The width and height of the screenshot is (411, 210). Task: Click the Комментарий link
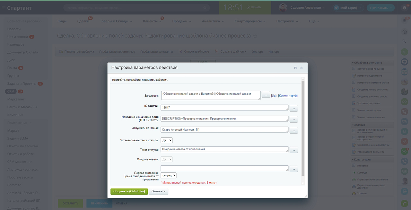click(x=288, y=96)
